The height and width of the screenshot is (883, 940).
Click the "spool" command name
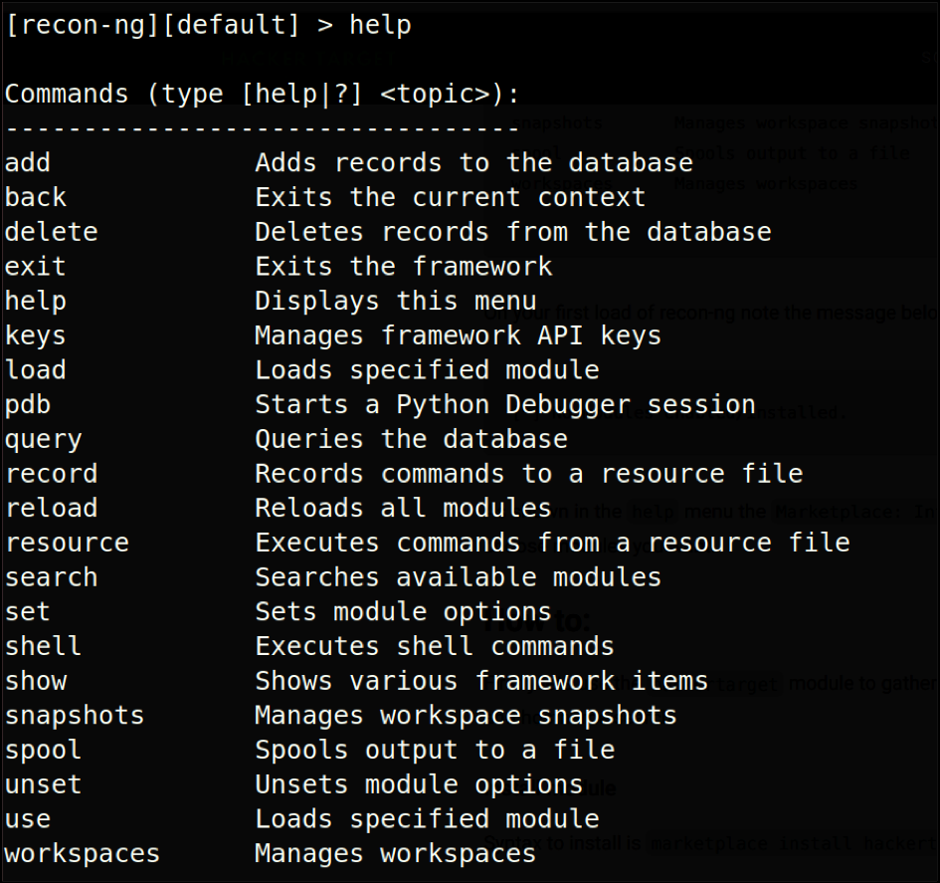(x=44, y=750)
